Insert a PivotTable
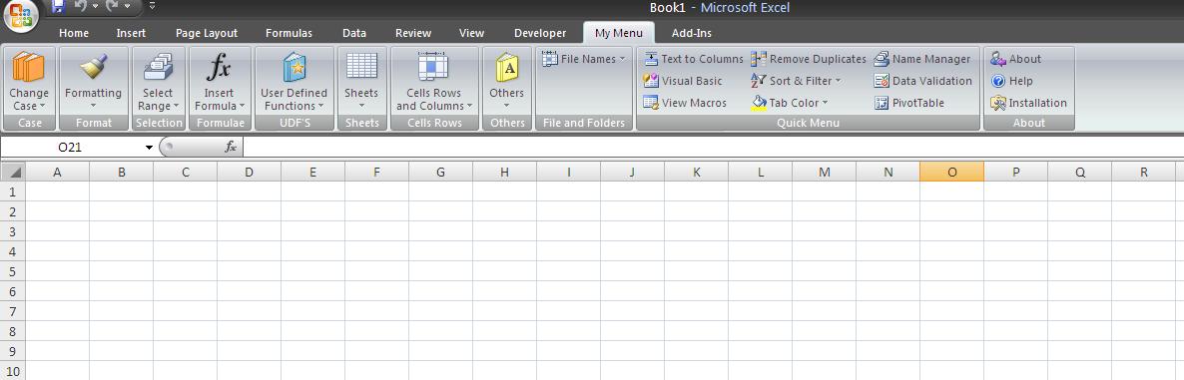This screenshot has height=380, width=1184. pos(909,103)
